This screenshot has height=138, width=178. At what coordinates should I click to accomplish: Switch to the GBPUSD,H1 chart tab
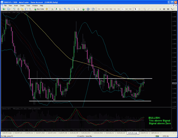coord(155,133)
